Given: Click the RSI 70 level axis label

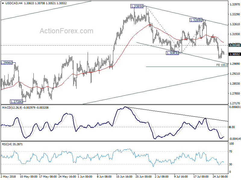Looking at the screenshot, I should [x=230, y=151].
